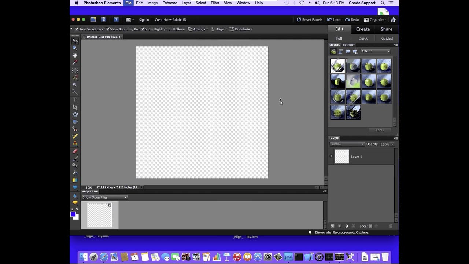Image resolution: width=469 pixels, height=264 pixels.
Task: Switch to the Create tab
Action: click(363, 29)
